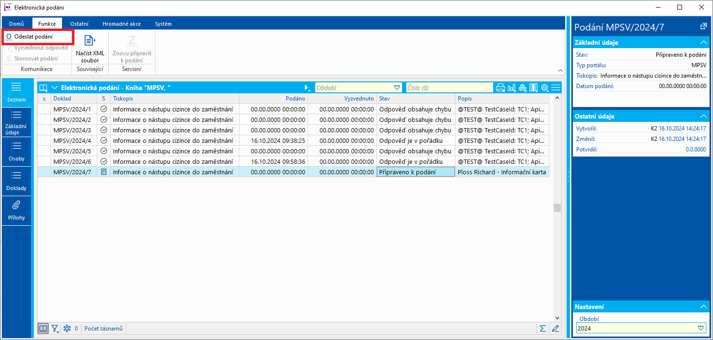Screen dimensions: 713x340
Task: Click the sigma sum icon
Action: (543, 328)
